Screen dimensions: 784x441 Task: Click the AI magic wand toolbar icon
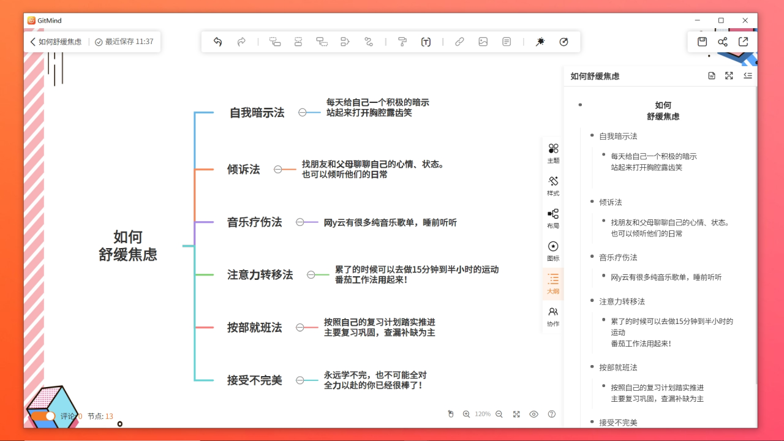(x=540, y=42)
